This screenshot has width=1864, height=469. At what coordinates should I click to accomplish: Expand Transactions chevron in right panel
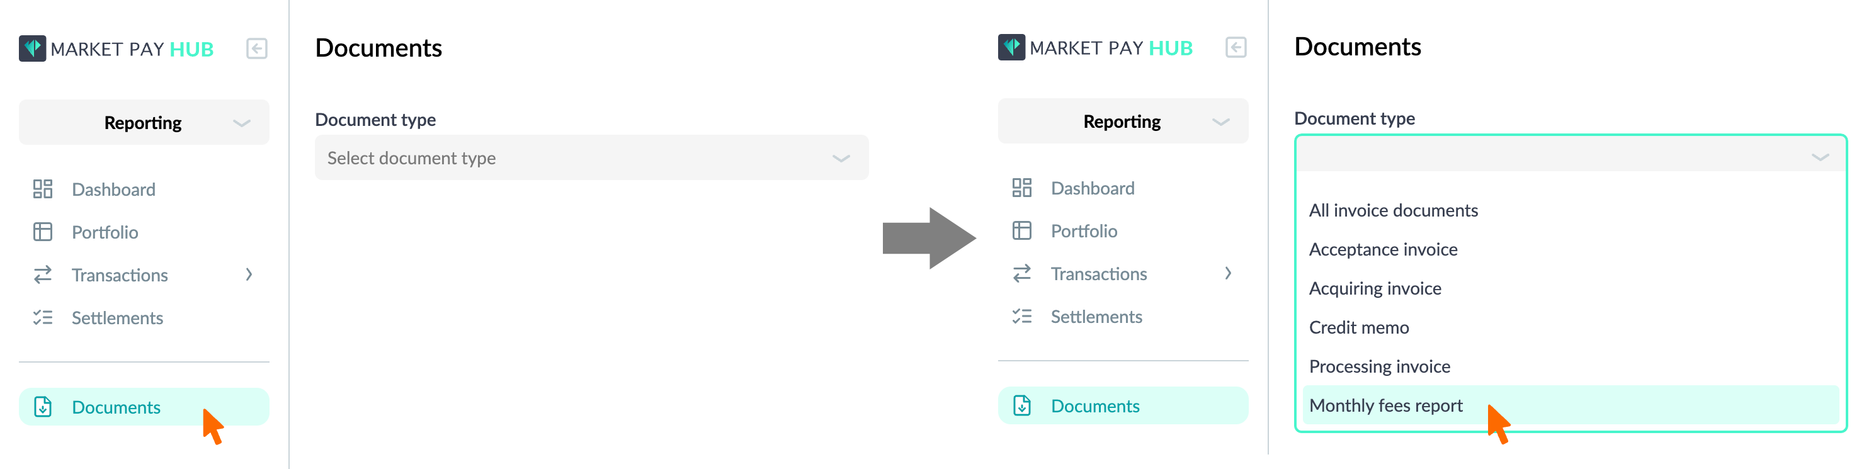point(1228,273)
